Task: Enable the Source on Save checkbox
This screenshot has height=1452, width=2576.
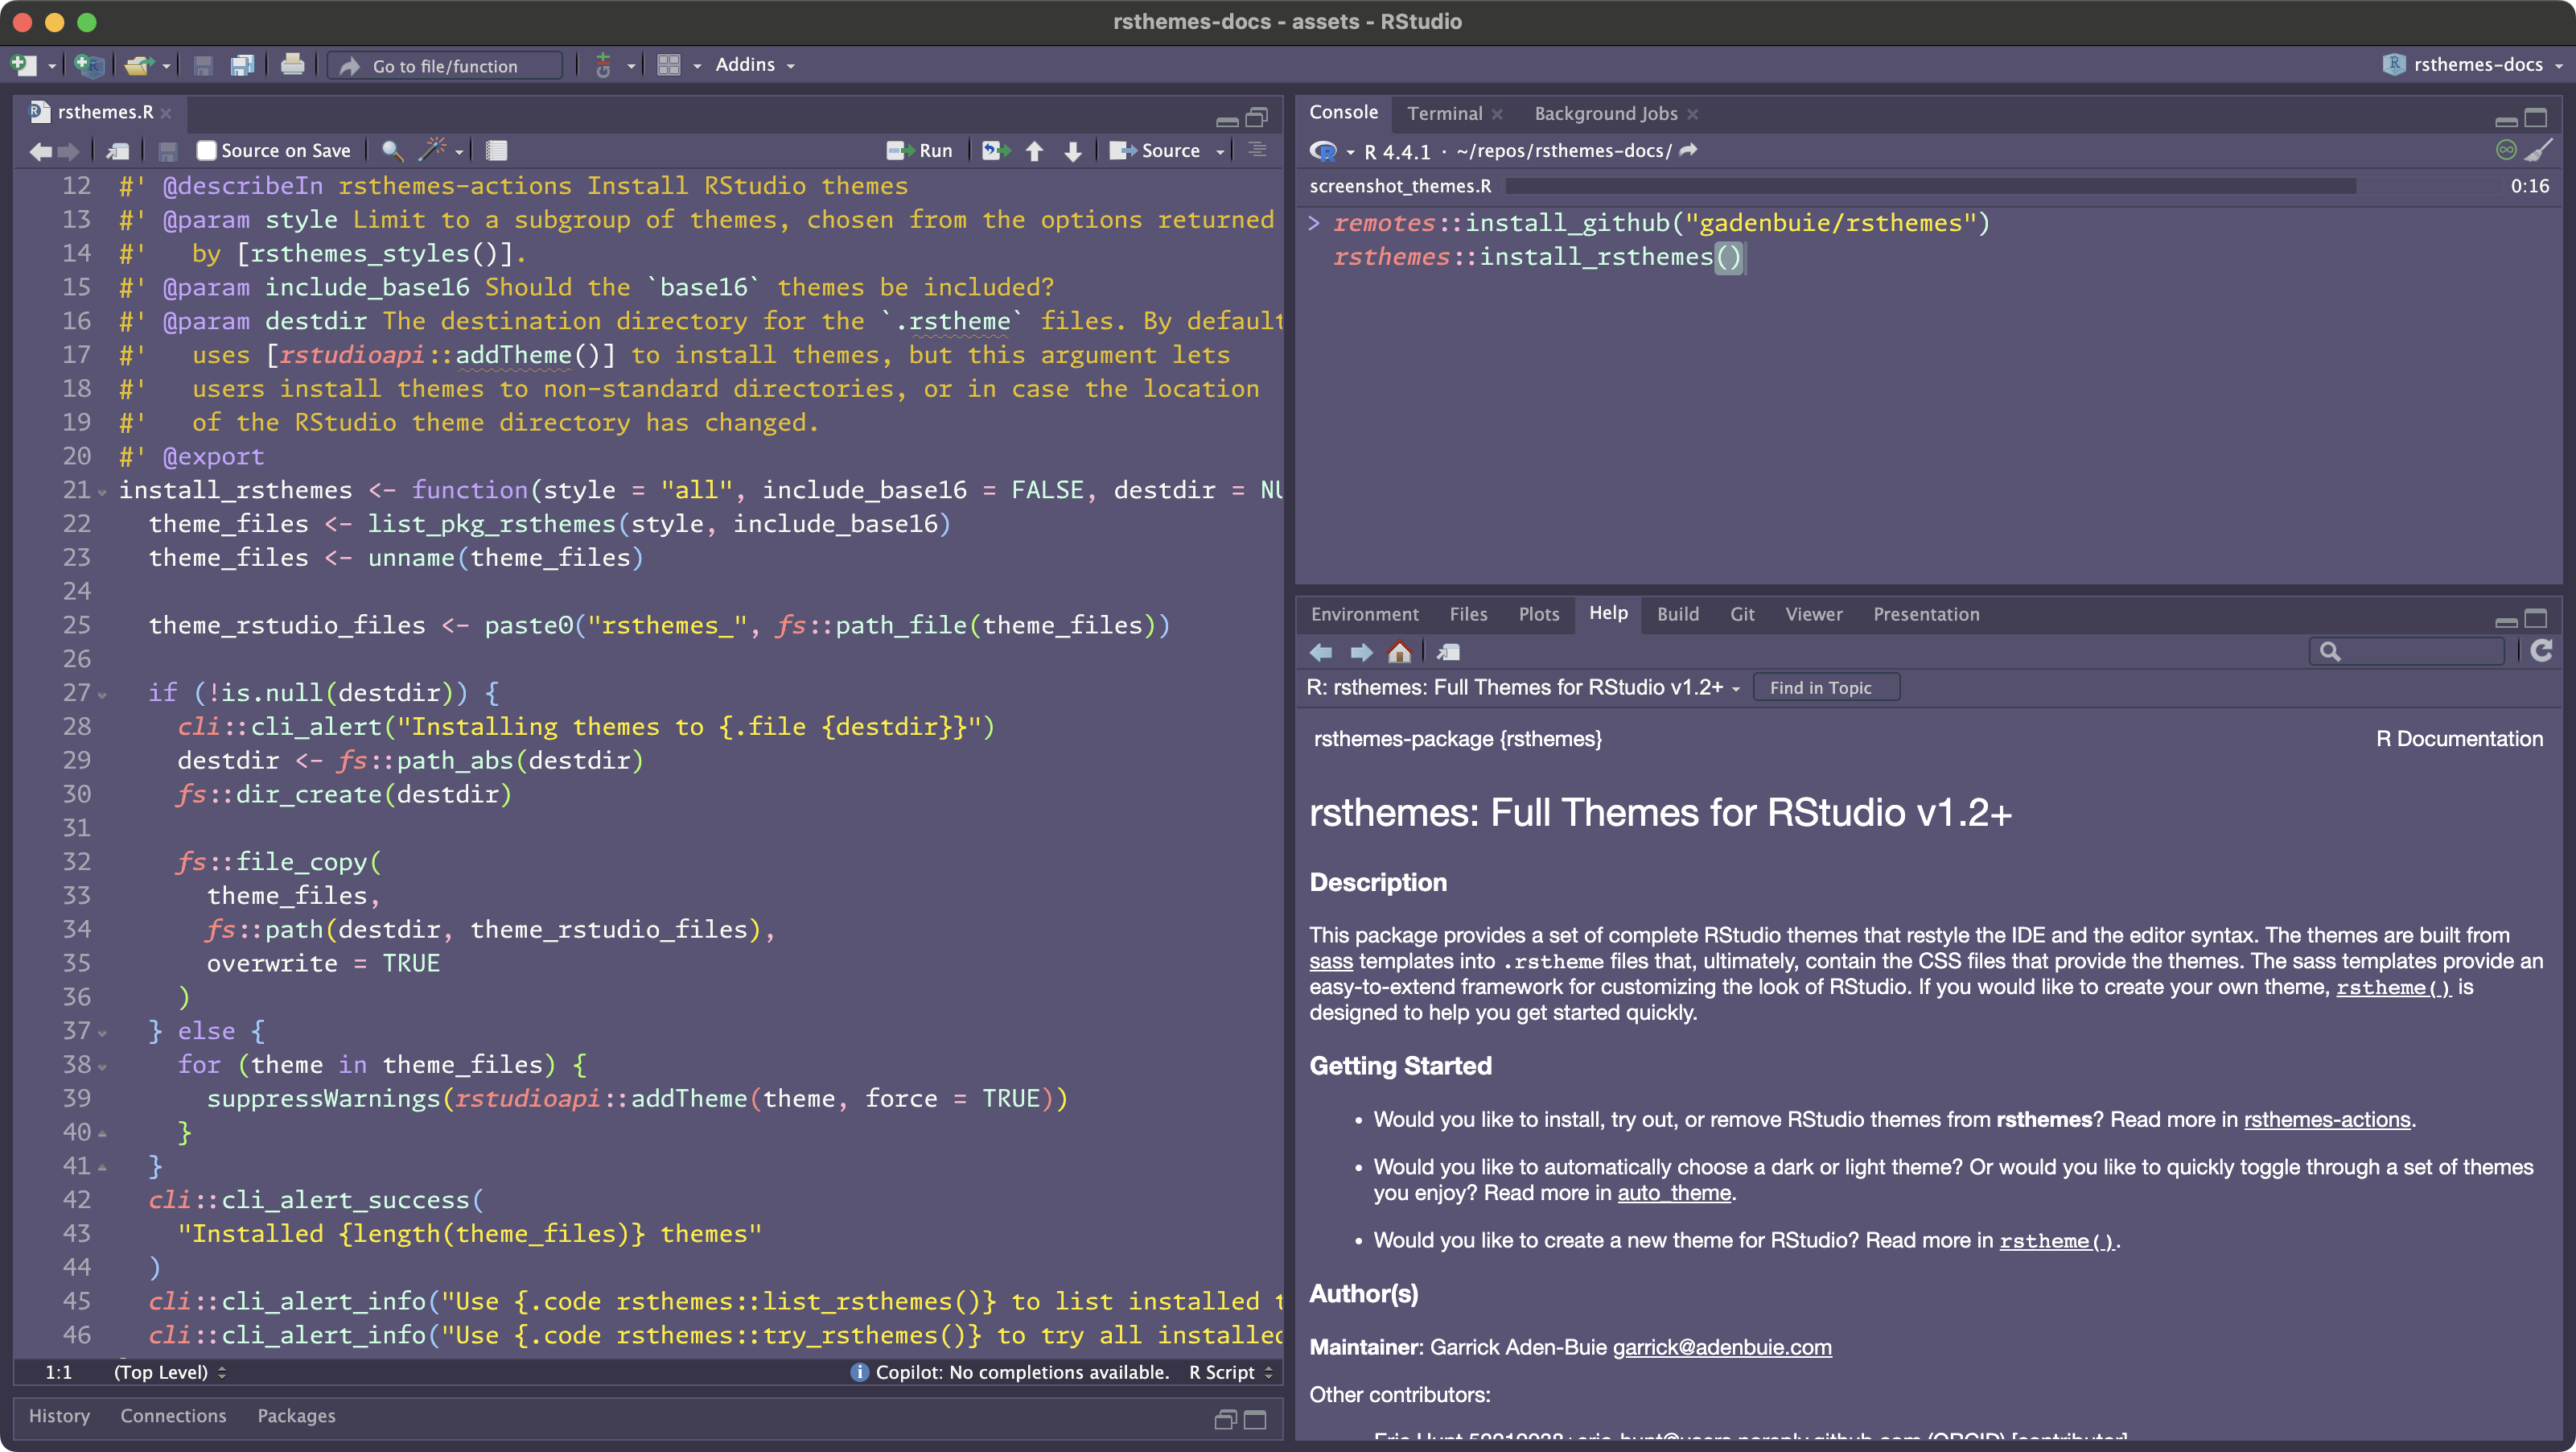Action: click(x=206, y=150)
